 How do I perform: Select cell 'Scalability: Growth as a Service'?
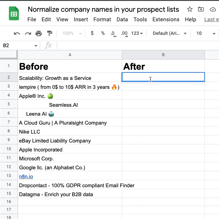coord(70,77)
